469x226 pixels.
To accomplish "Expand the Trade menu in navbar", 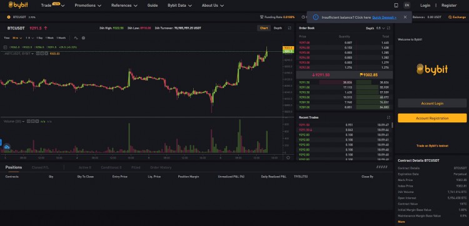I will pyautogui.click(x=53, y=6).
